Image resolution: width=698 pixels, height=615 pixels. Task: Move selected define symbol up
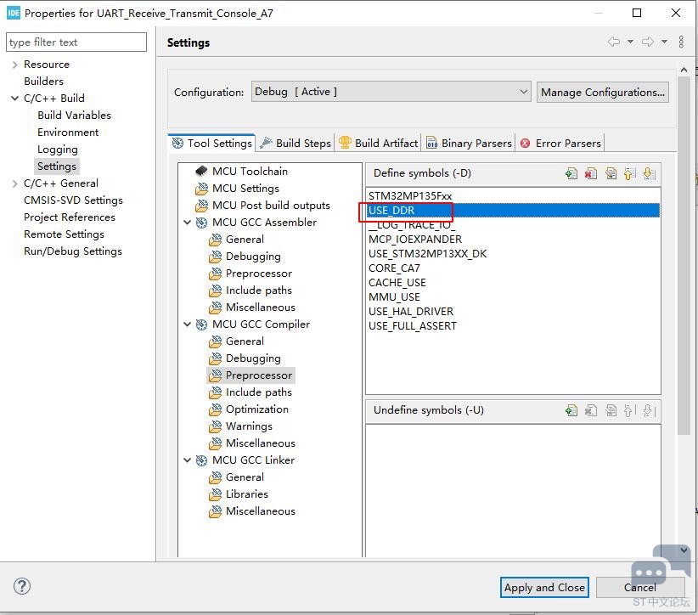[x=628, y=173]
